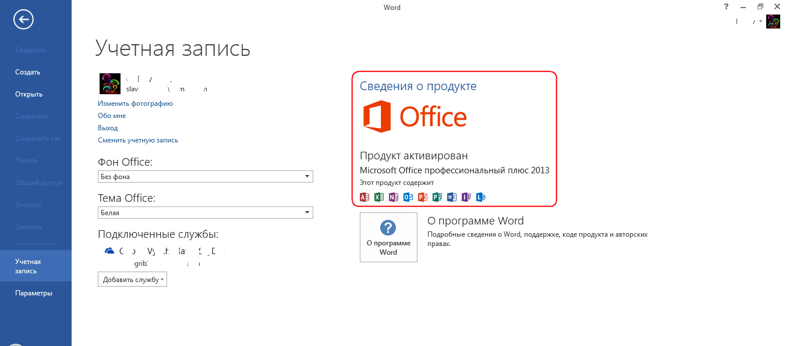Click the Этот продукт содержит label
The width and height of the screenshot is (786, 346).
397,183
